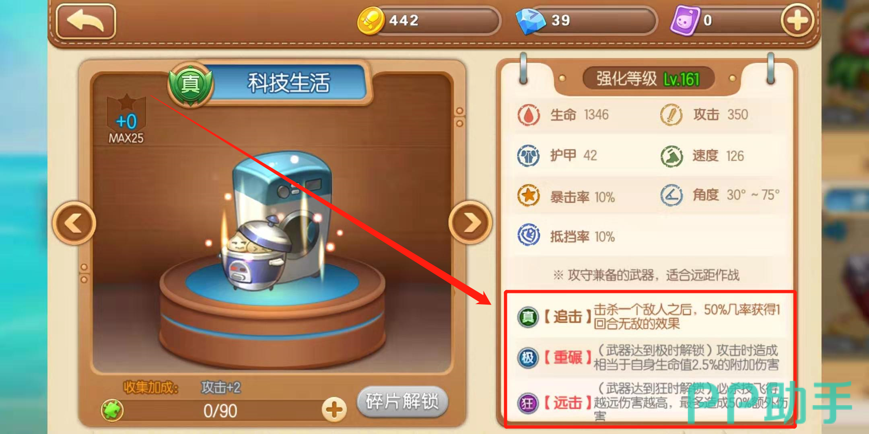
Task: Select the 科技生活 title banner
Action: [x=288, y=83]
